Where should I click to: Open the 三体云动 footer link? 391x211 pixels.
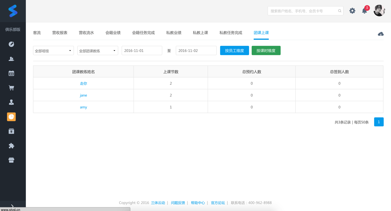pos(158,203)
